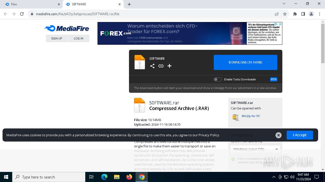Click the Chrome icon in the taskbar
Screen dimensions: 325x182
pyautogui.click(x=142, y=177)
